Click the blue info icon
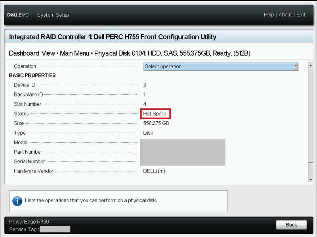 (17, 201)
